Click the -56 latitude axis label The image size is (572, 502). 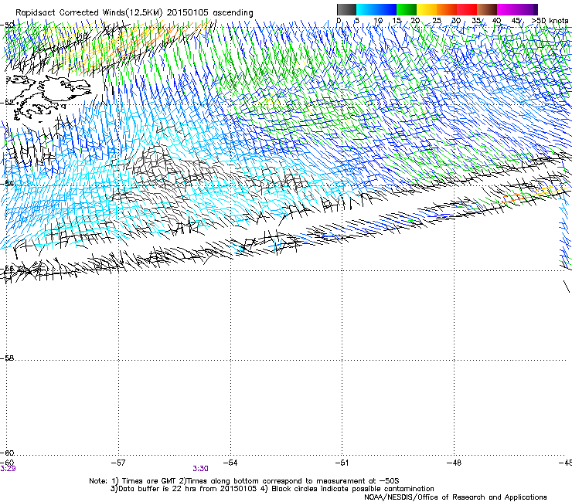(x=7, y=269)
